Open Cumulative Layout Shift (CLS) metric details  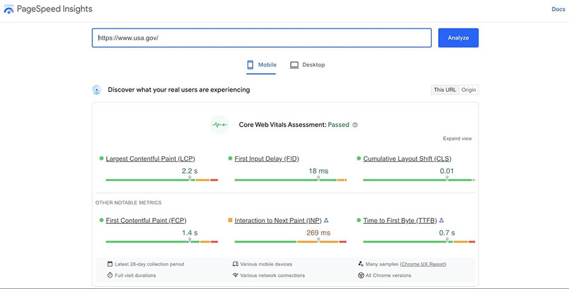(407, 159)
